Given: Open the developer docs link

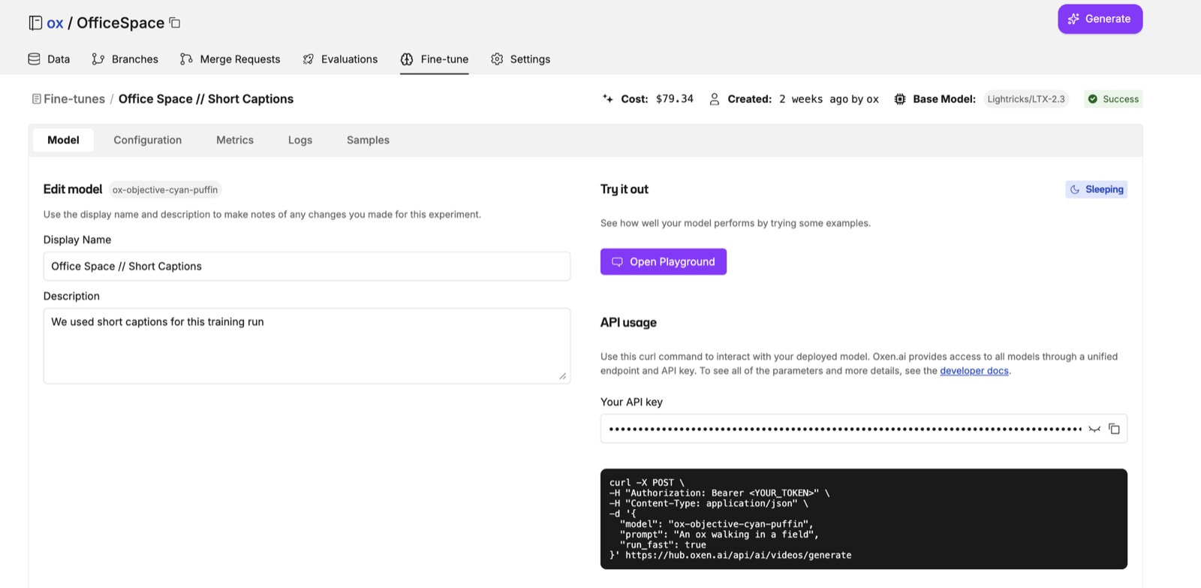Looking at the screenshot, I should [x=974, y=370].
